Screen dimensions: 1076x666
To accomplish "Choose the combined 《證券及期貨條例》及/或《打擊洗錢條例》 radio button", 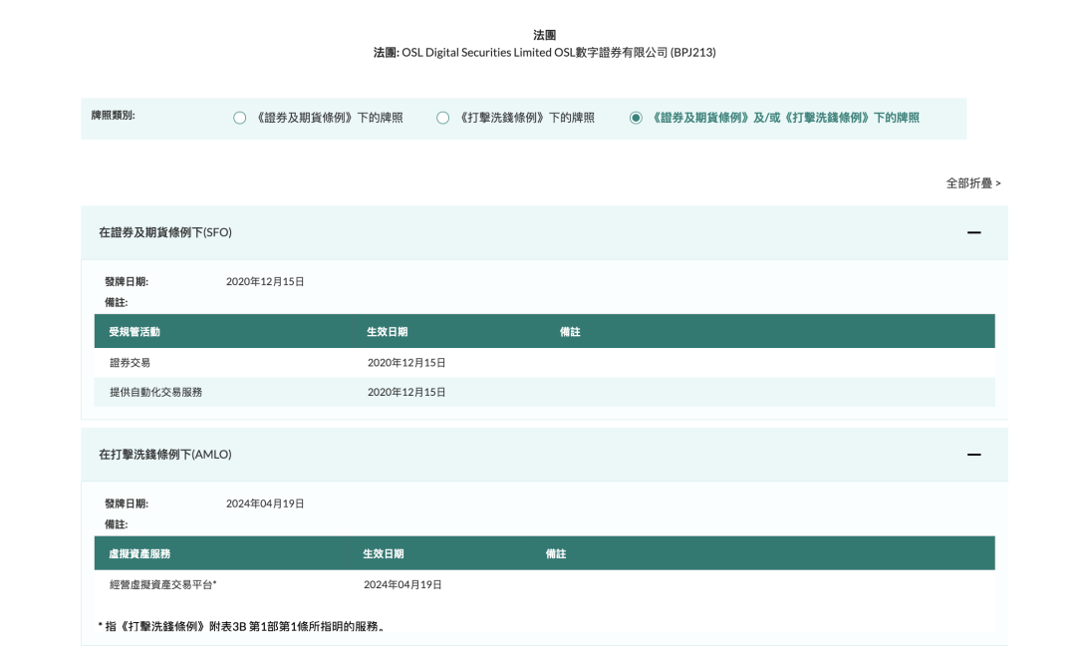I will click(x=636, y=118).
